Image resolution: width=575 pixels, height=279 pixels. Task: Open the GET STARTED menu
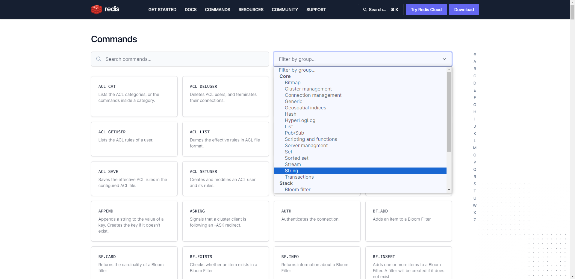coord(162,10)
